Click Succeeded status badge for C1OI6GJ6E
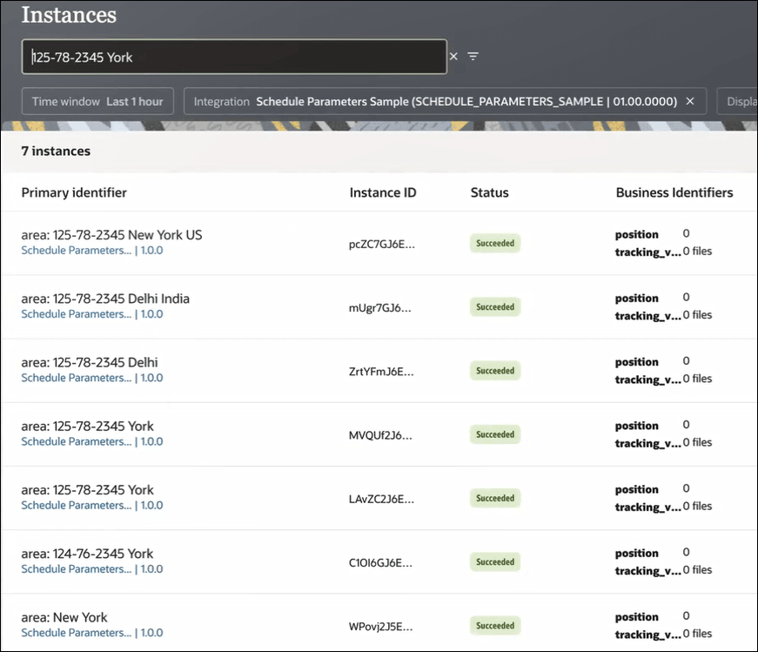 point(495,561)
